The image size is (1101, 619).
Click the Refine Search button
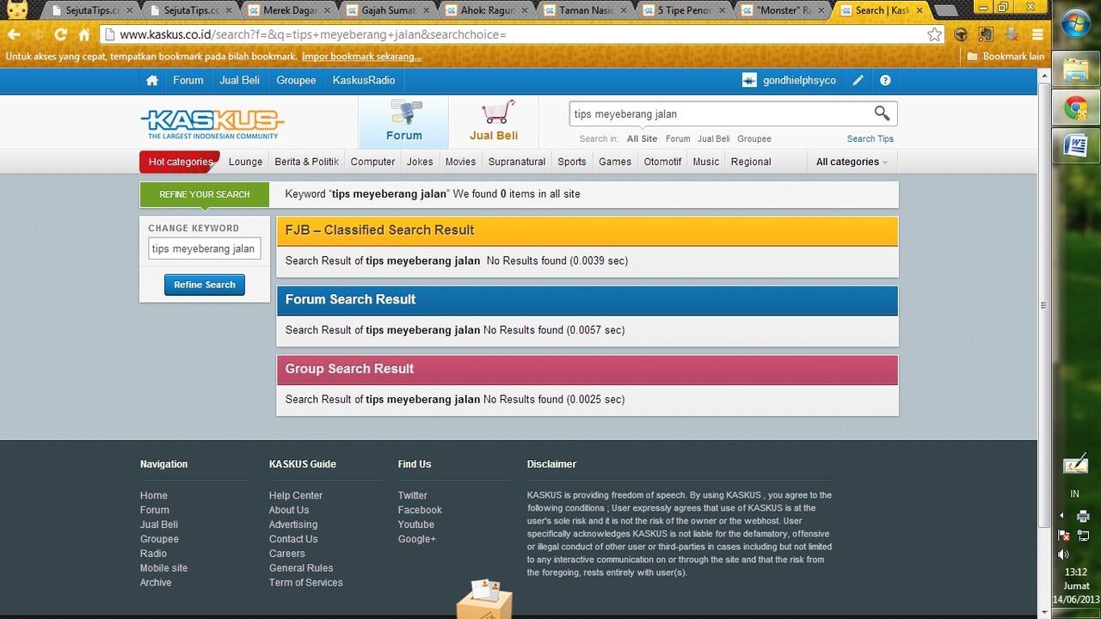click(205, 285)
